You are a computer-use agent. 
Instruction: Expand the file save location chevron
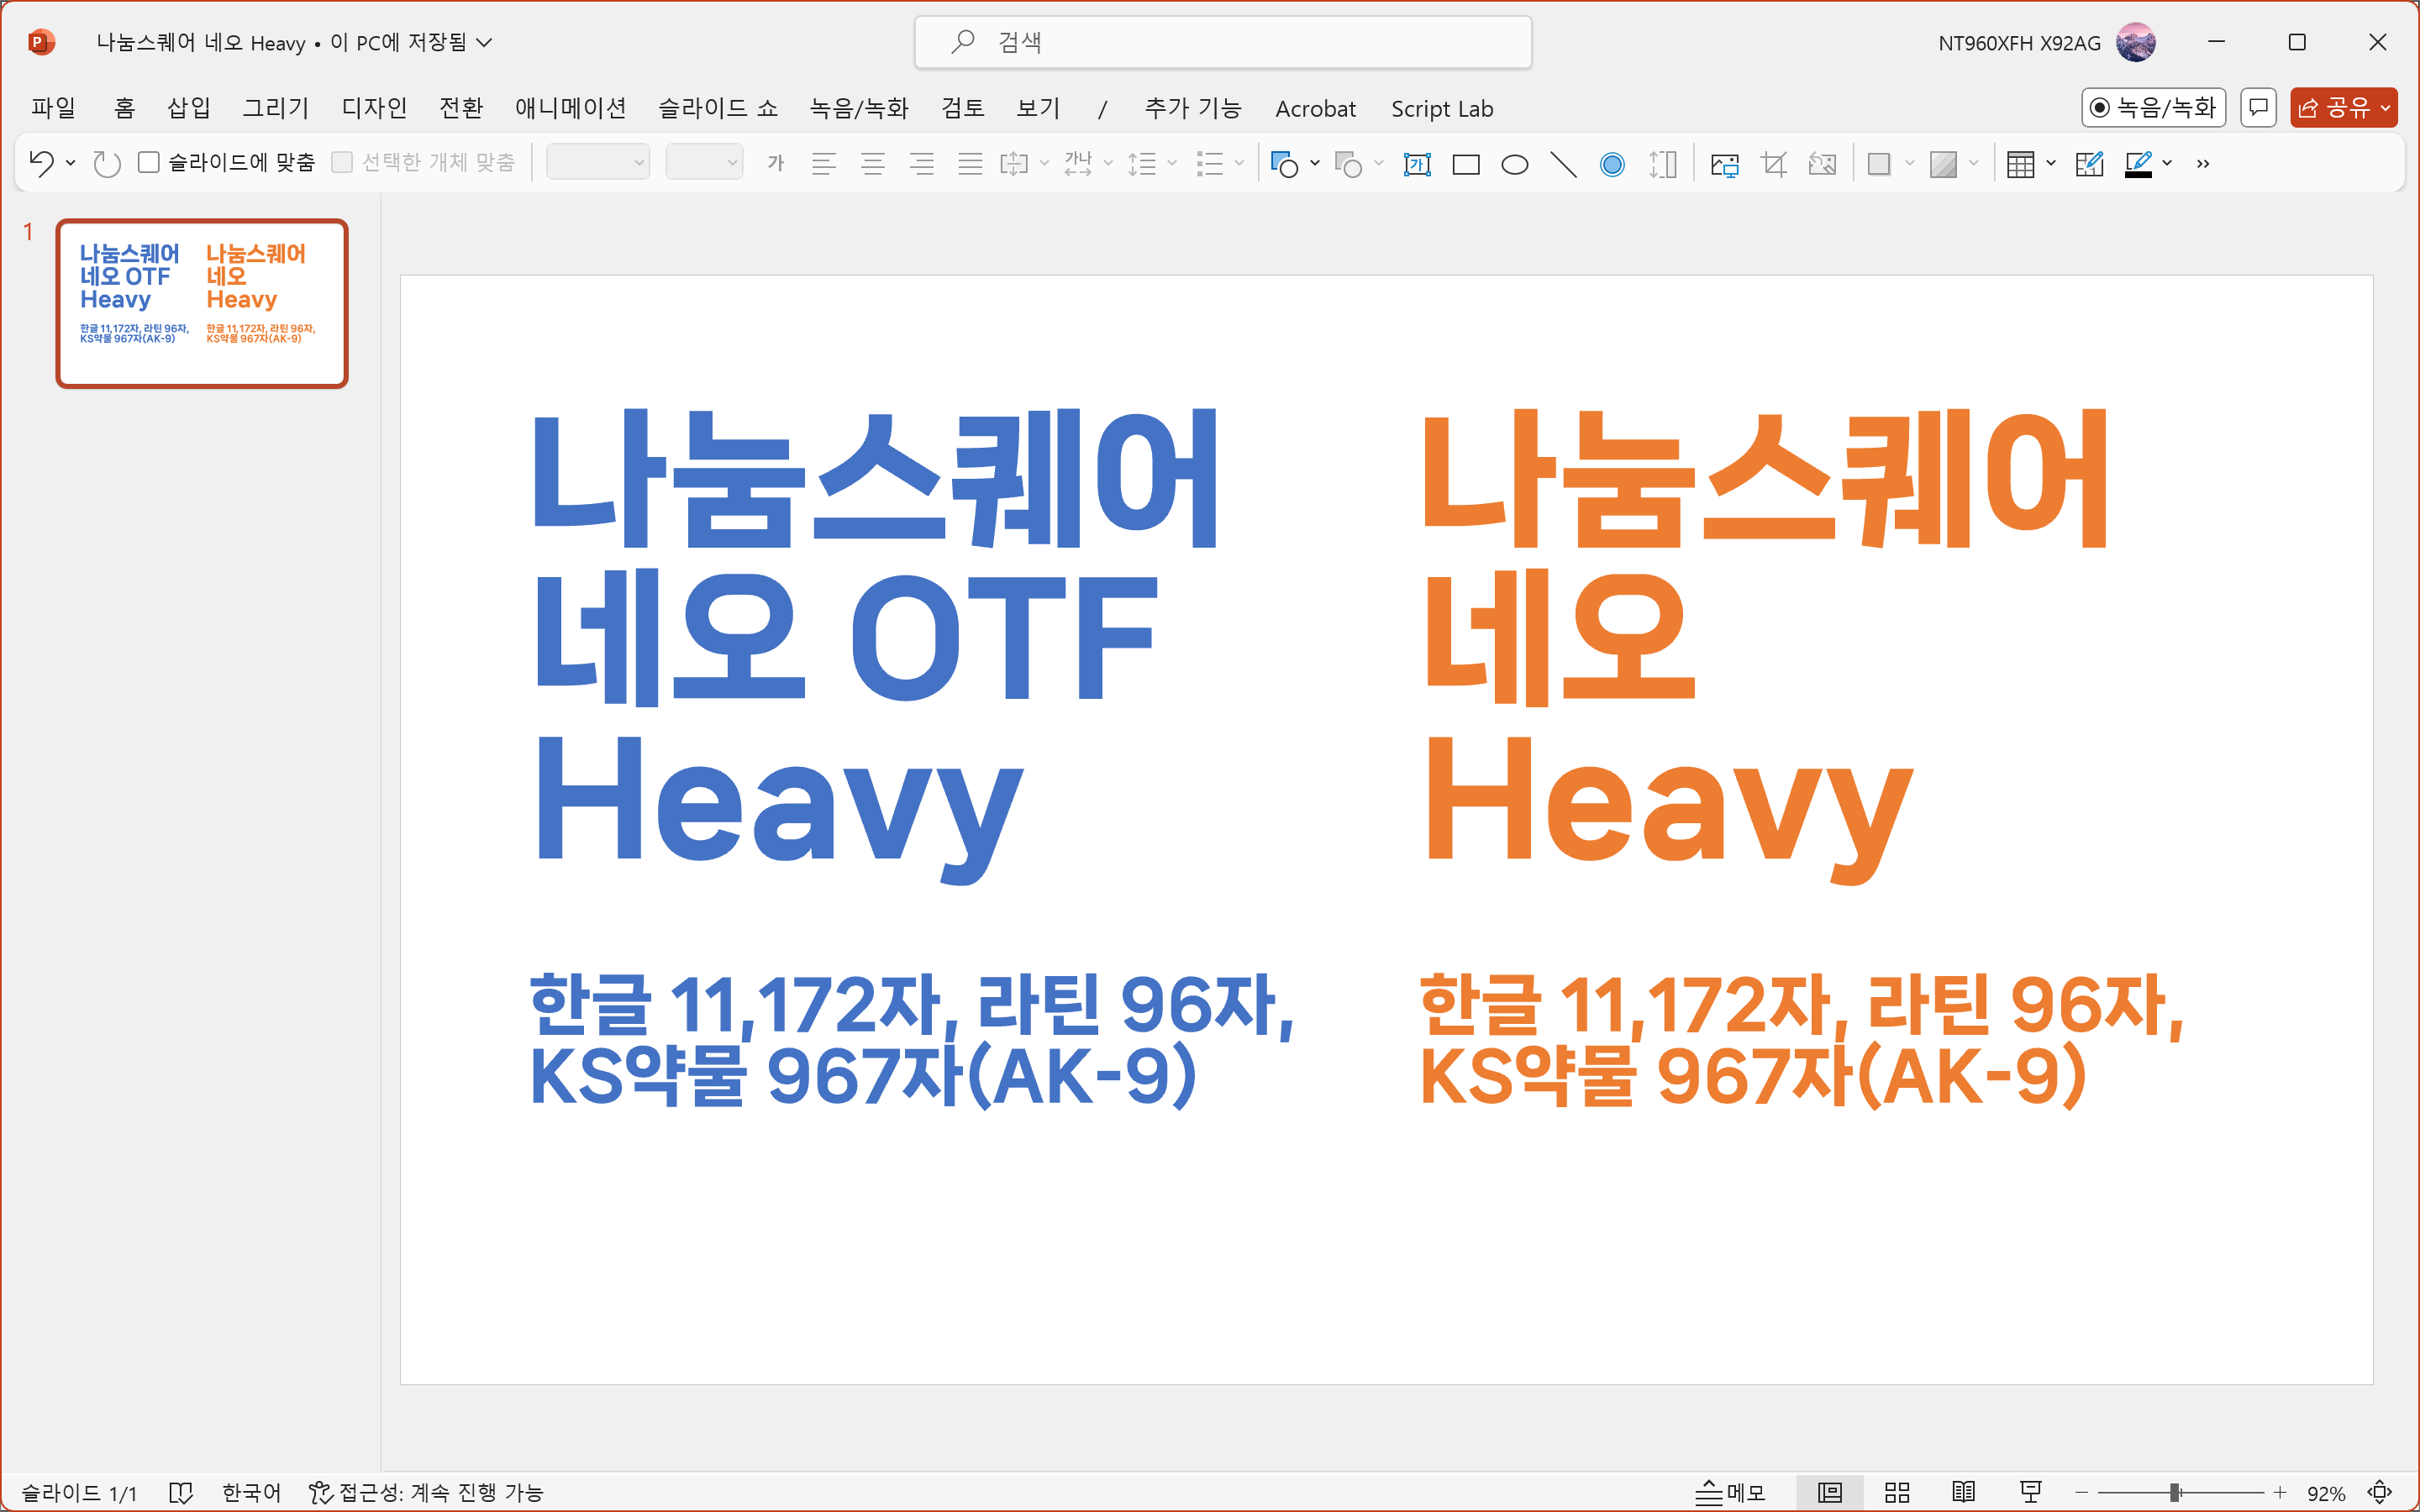coord(484,42)
